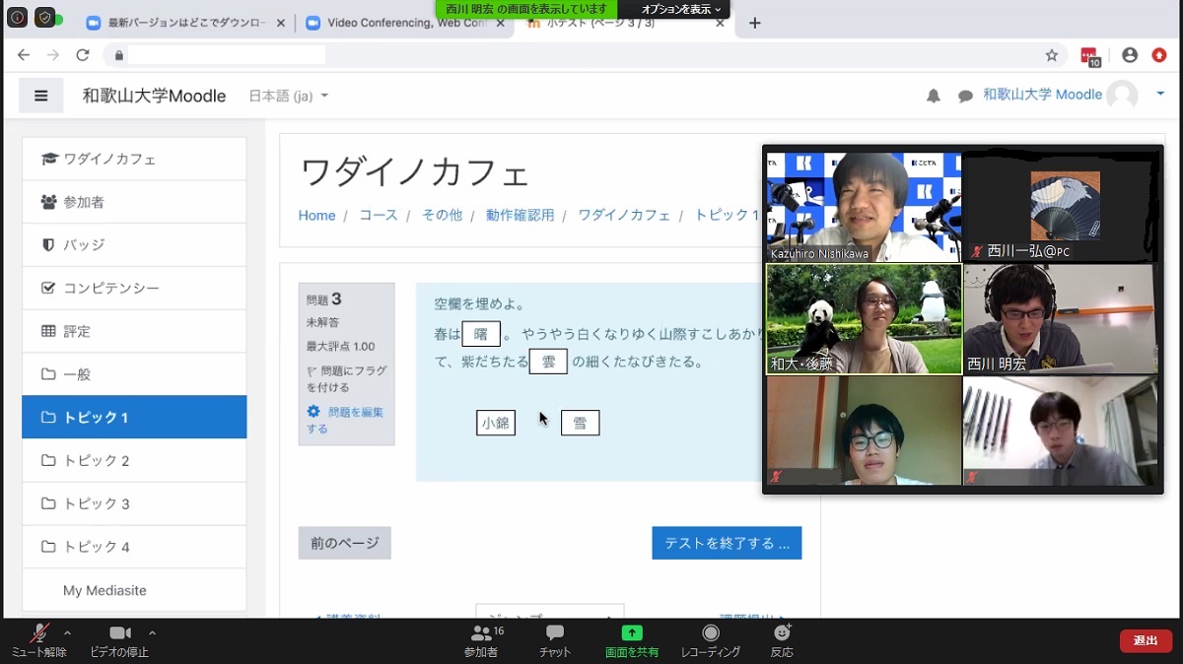Click the Home breadcrumb link
The image size is (1183, 664).
coord(317,215)
